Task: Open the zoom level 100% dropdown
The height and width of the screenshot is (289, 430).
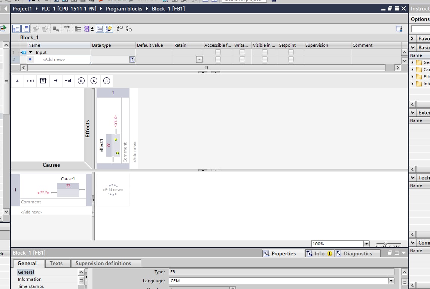Action: click(x=366, y=244)
